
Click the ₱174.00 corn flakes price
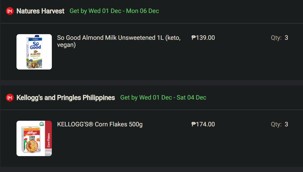coord(203,124)
